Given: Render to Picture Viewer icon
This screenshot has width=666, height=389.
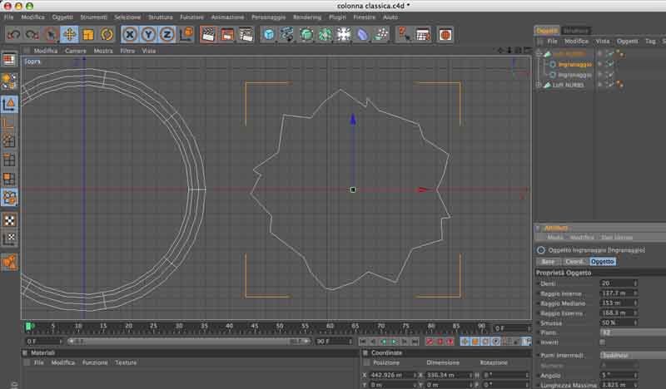Looking at the screenshot, I should [227, 35].
